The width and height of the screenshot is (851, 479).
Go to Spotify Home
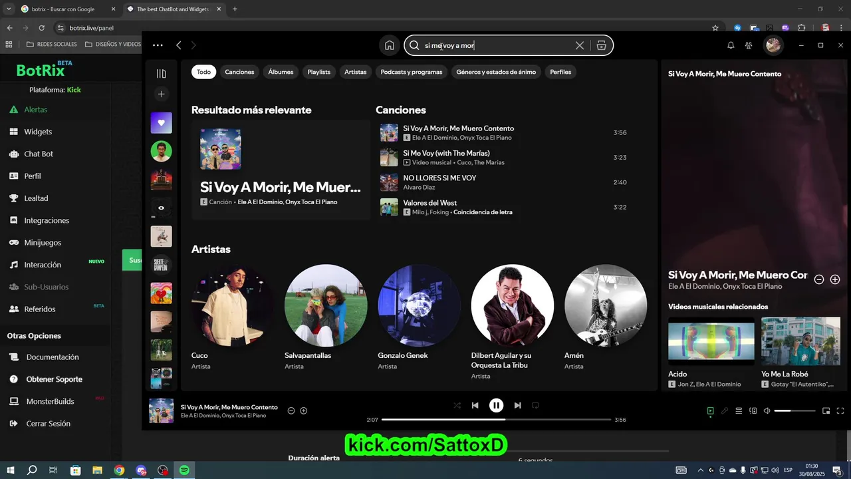[x=390, y=45]
